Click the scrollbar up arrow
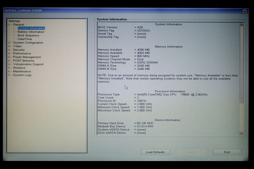Screen dimensions: 254x169 pos(242,24)
